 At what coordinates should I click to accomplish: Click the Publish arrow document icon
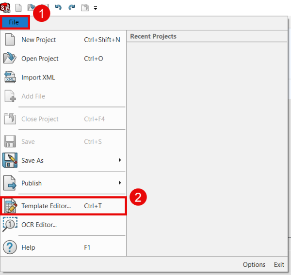click(10, 183)
